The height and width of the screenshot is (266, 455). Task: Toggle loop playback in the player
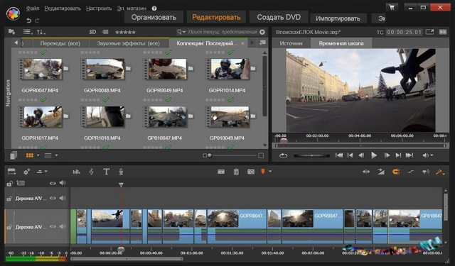283,156
